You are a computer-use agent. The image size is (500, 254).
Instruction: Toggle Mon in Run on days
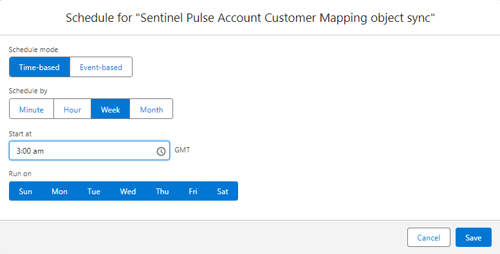click(59, 191)
